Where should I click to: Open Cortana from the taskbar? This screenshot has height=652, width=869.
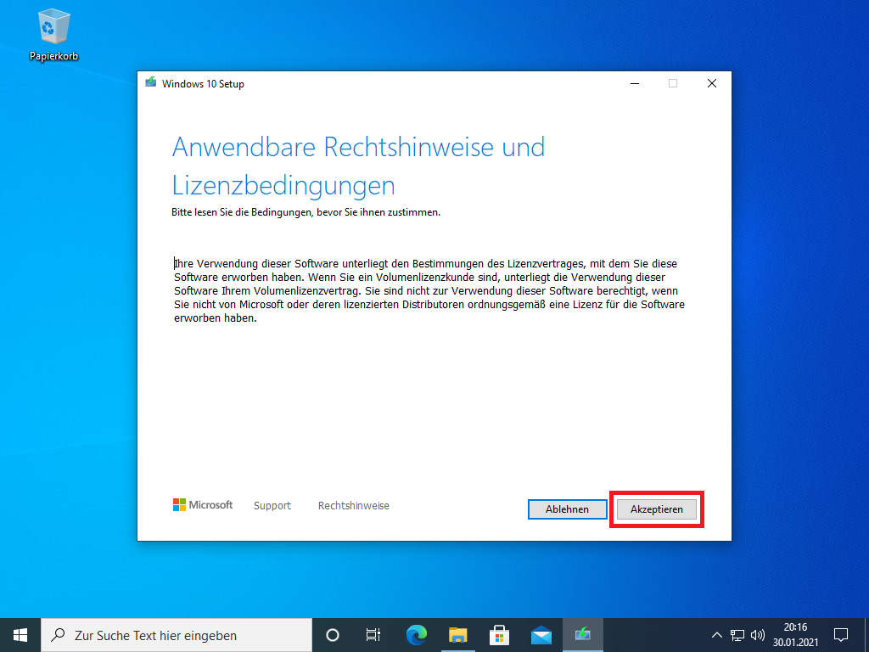point(333,635)
